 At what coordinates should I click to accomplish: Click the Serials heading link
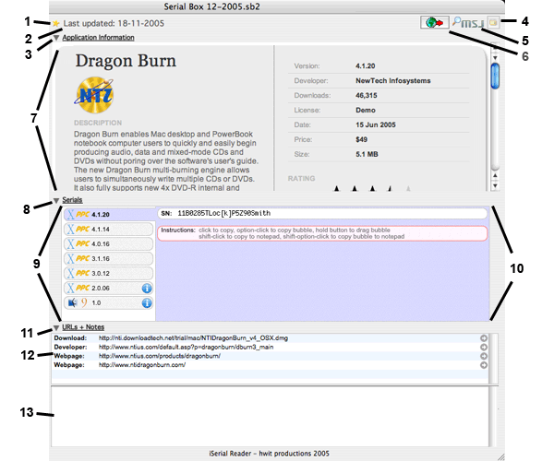point(72,200)
